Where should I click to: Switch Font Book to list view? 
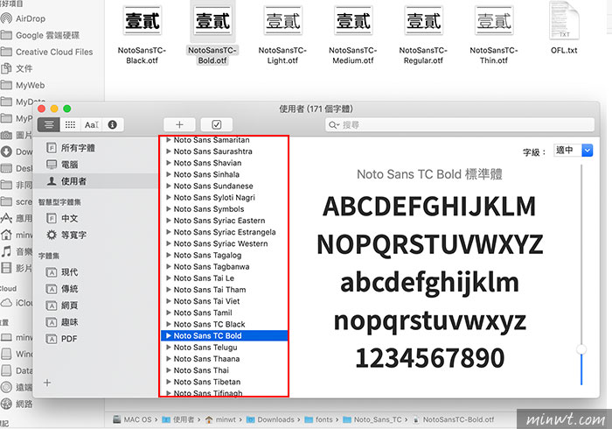click(49, 124)
